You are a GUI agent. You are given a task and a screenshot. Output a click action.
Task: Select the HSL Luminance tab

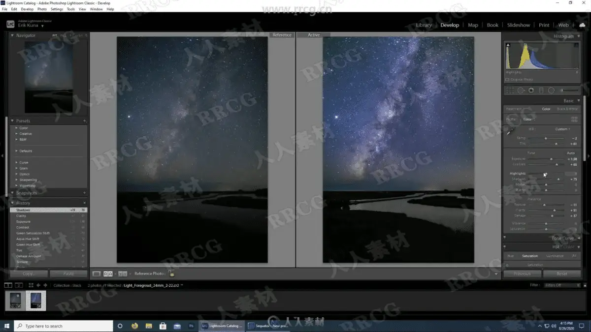point(555,256)
